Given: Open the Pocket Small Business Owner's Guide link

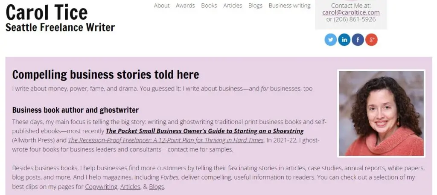Looking at the screenshot, I should pyautogui.click(x=204, y=131).
